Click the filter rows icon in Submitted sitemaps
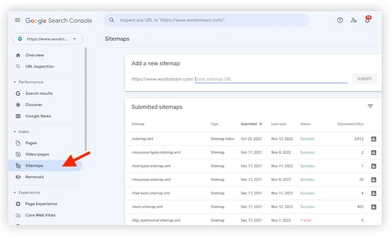 coord(370,106)
